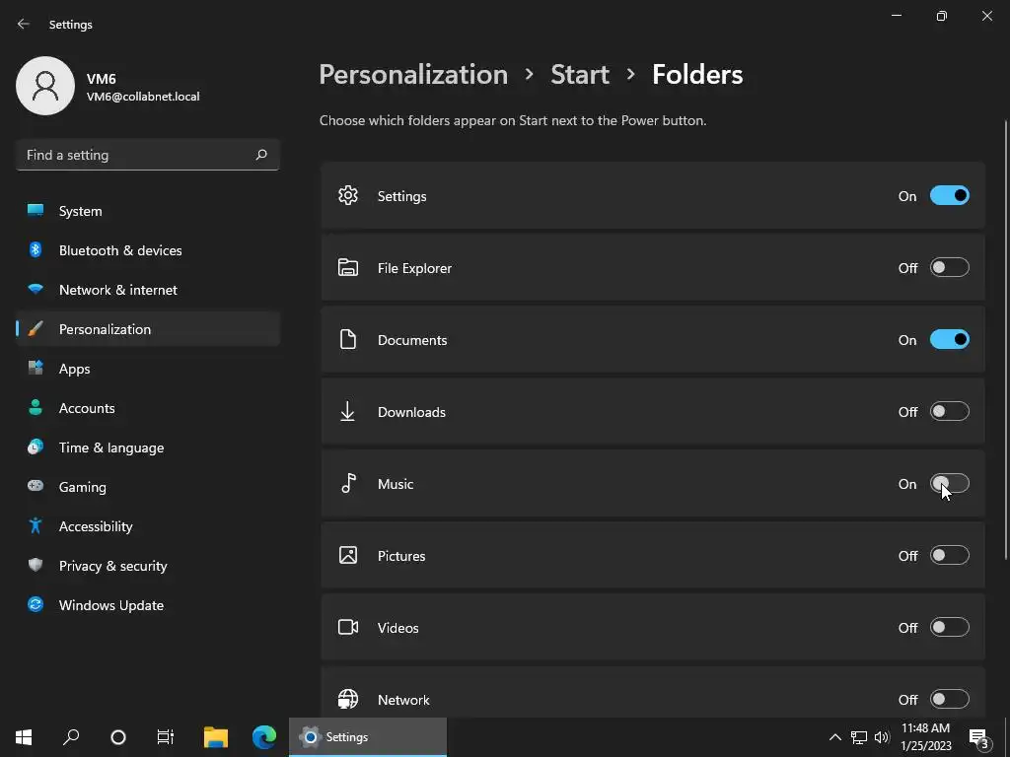Open Microsoft Edge from the taskbar
1010x757 pixels.
point(263,736)
